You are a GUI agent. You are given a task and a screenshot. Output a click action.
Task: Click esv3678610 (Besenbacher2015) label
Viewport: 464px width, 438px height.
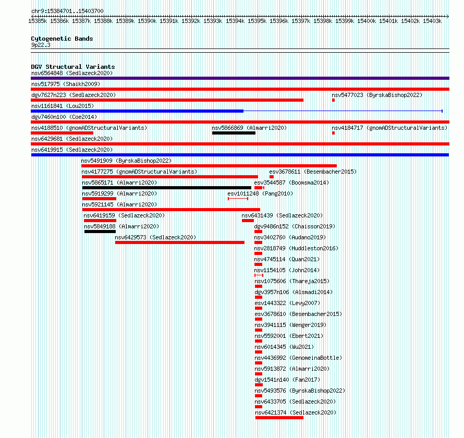(x=298, y=314)
